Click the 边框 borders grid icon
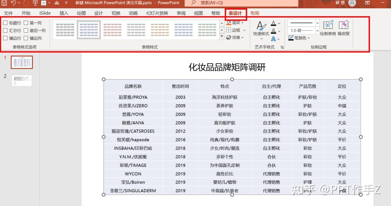 [228, 30]
